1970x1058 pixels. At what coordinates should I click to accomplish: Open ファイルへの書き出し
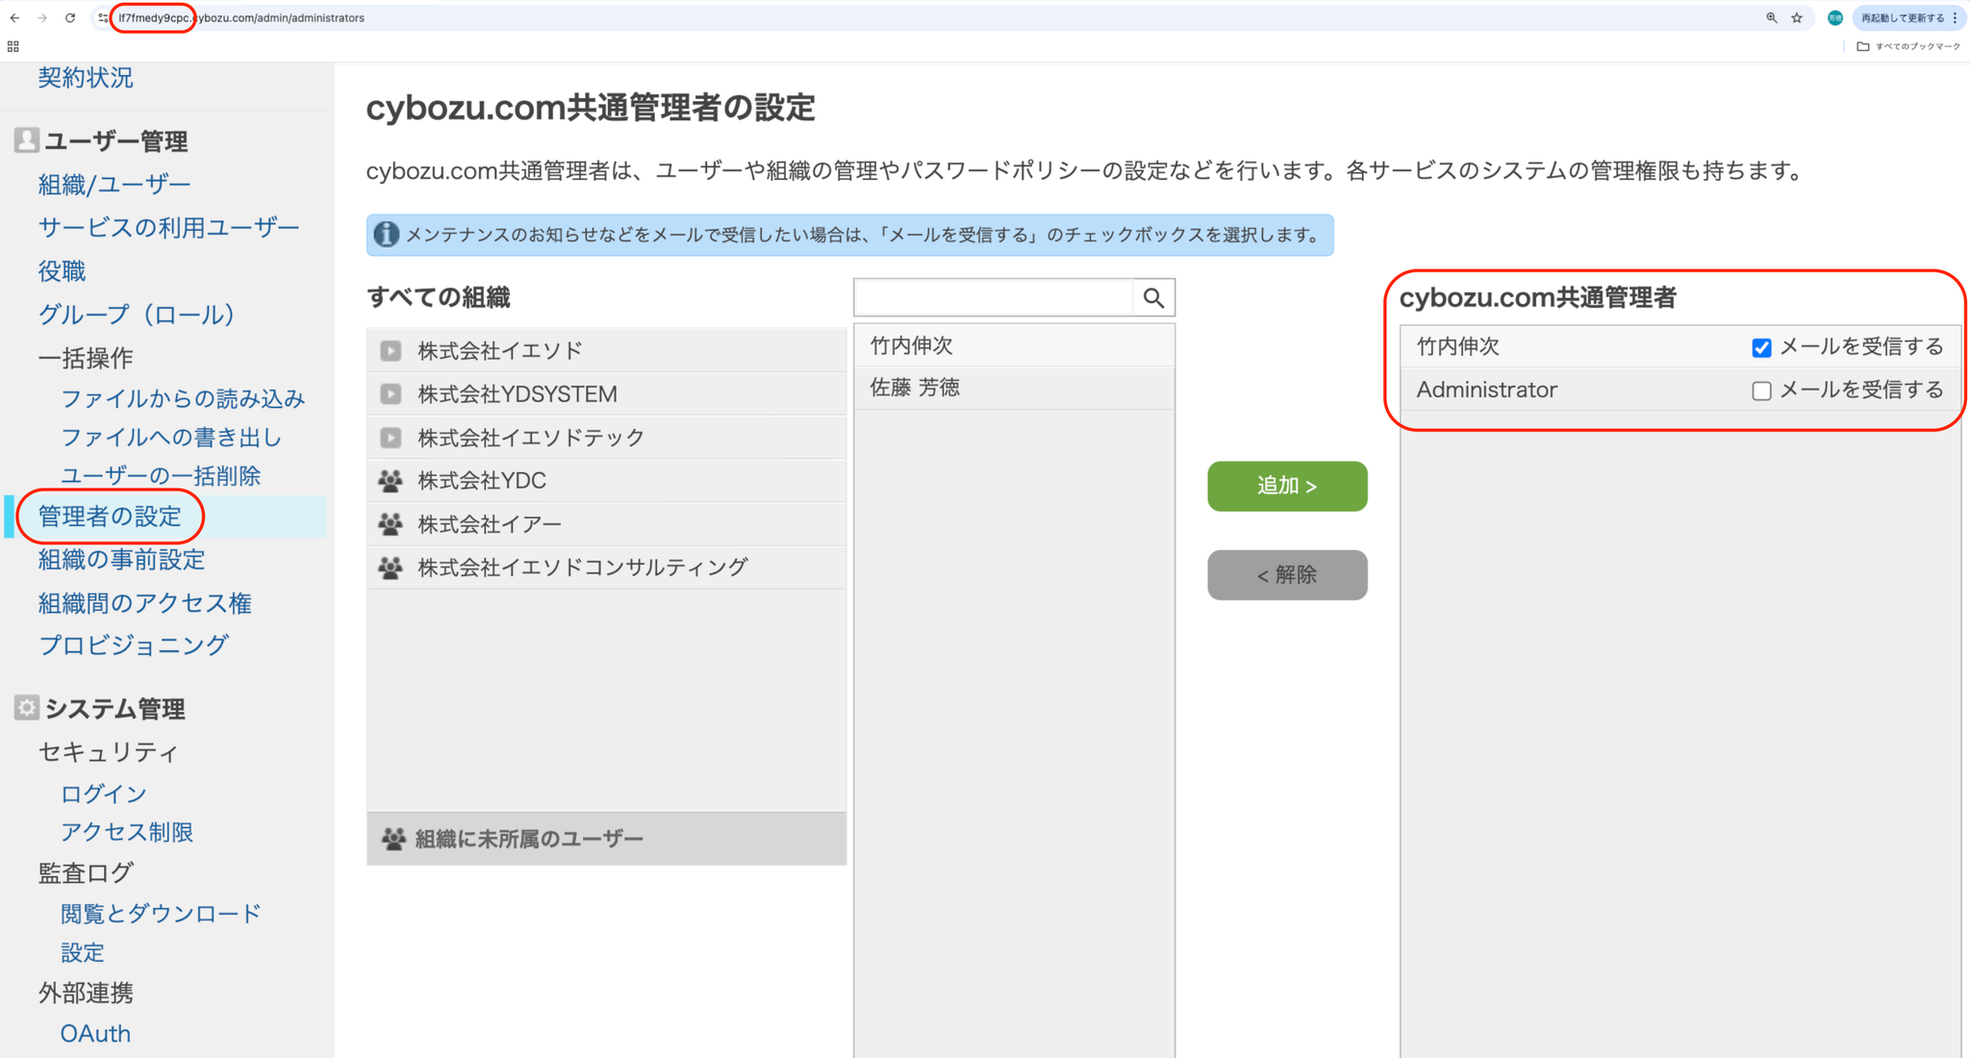point(171,437)
